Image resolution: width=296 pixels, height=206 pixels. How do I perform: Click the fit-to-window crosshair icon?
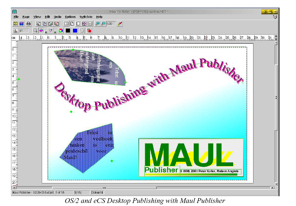(84, 24)
